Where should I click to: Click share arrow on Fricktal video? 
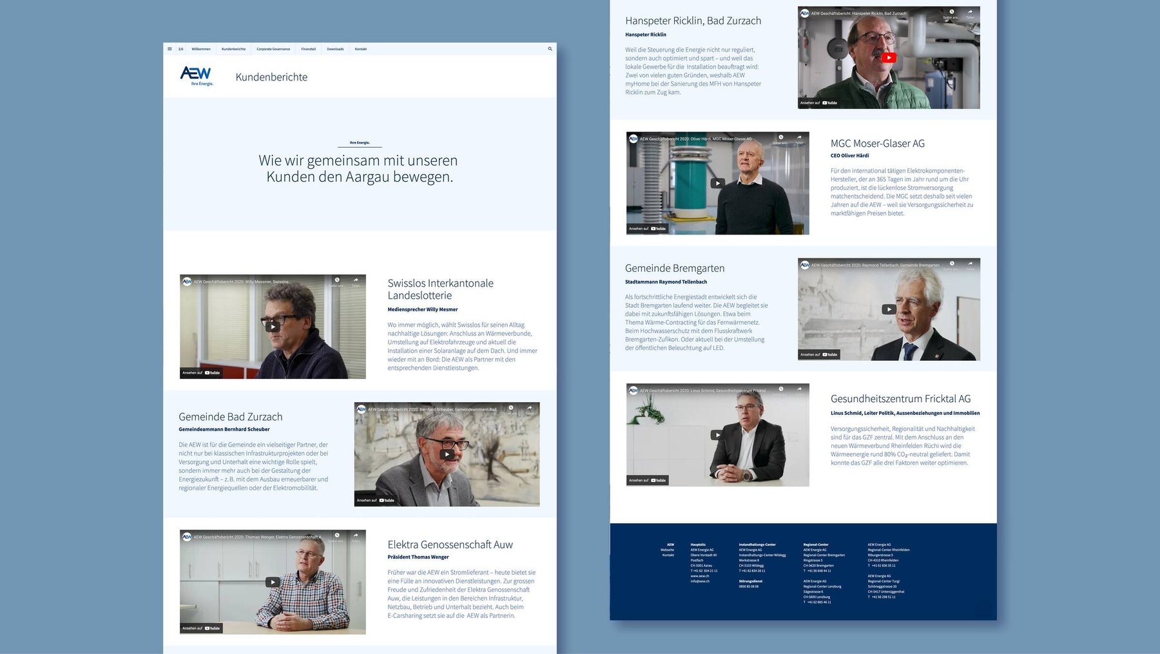[x=799, y=389]
